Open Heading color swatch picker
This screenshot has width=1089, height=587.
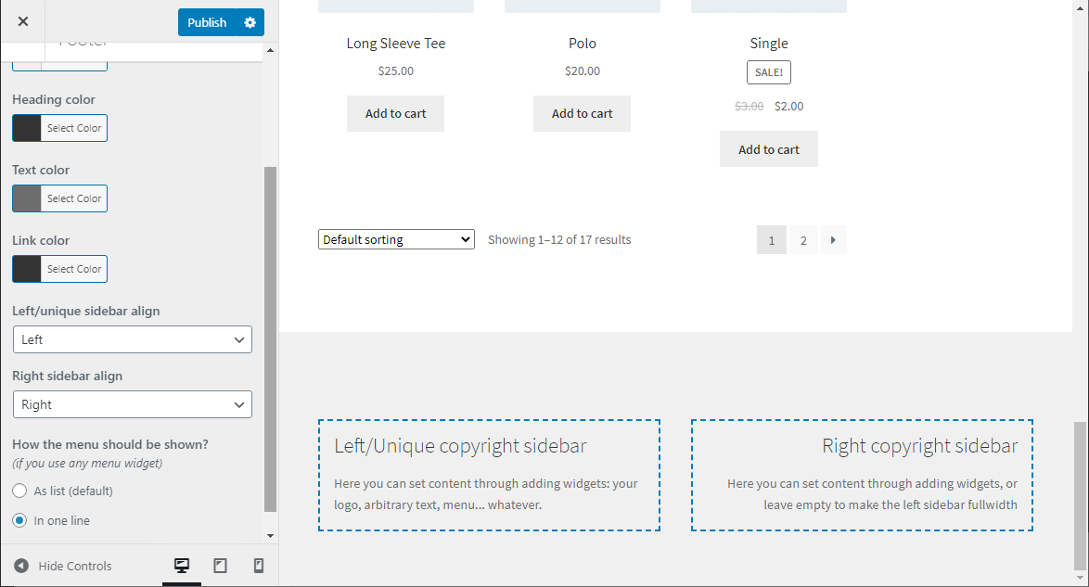[27, 128]
